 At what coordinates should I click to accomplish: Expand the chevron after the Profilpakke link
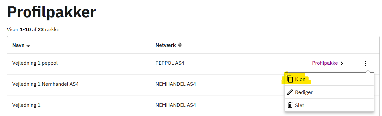point(342,63)
